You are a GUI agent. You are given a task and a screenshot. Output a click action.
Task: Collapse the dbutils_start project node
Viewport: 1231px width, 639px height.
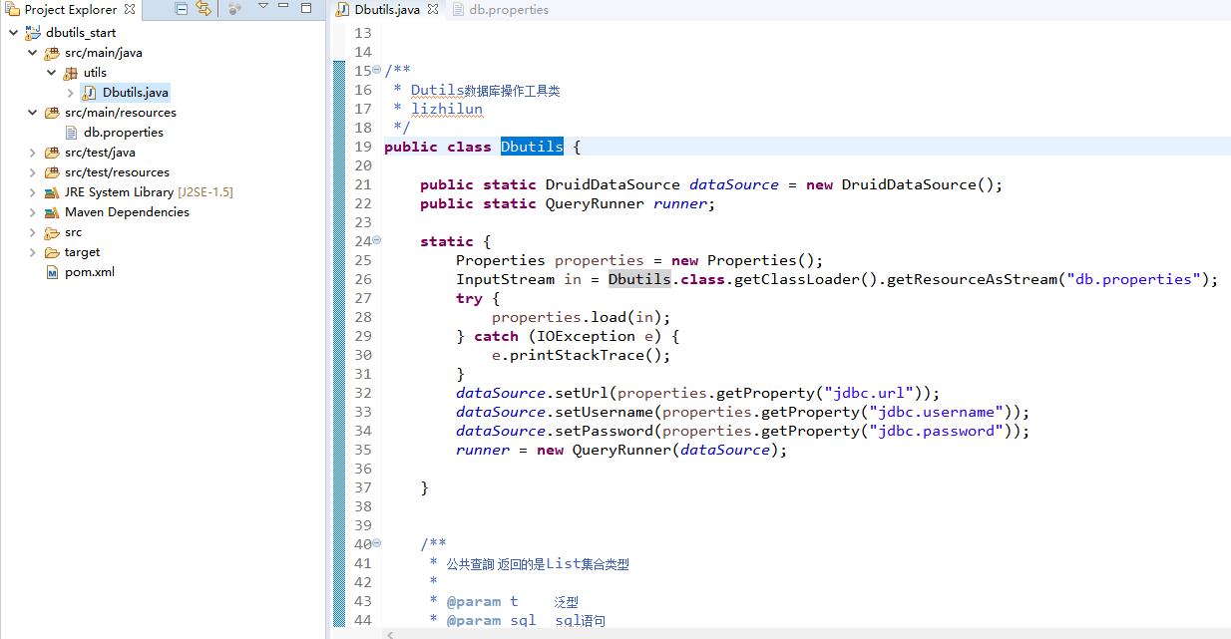click(12, 33)
